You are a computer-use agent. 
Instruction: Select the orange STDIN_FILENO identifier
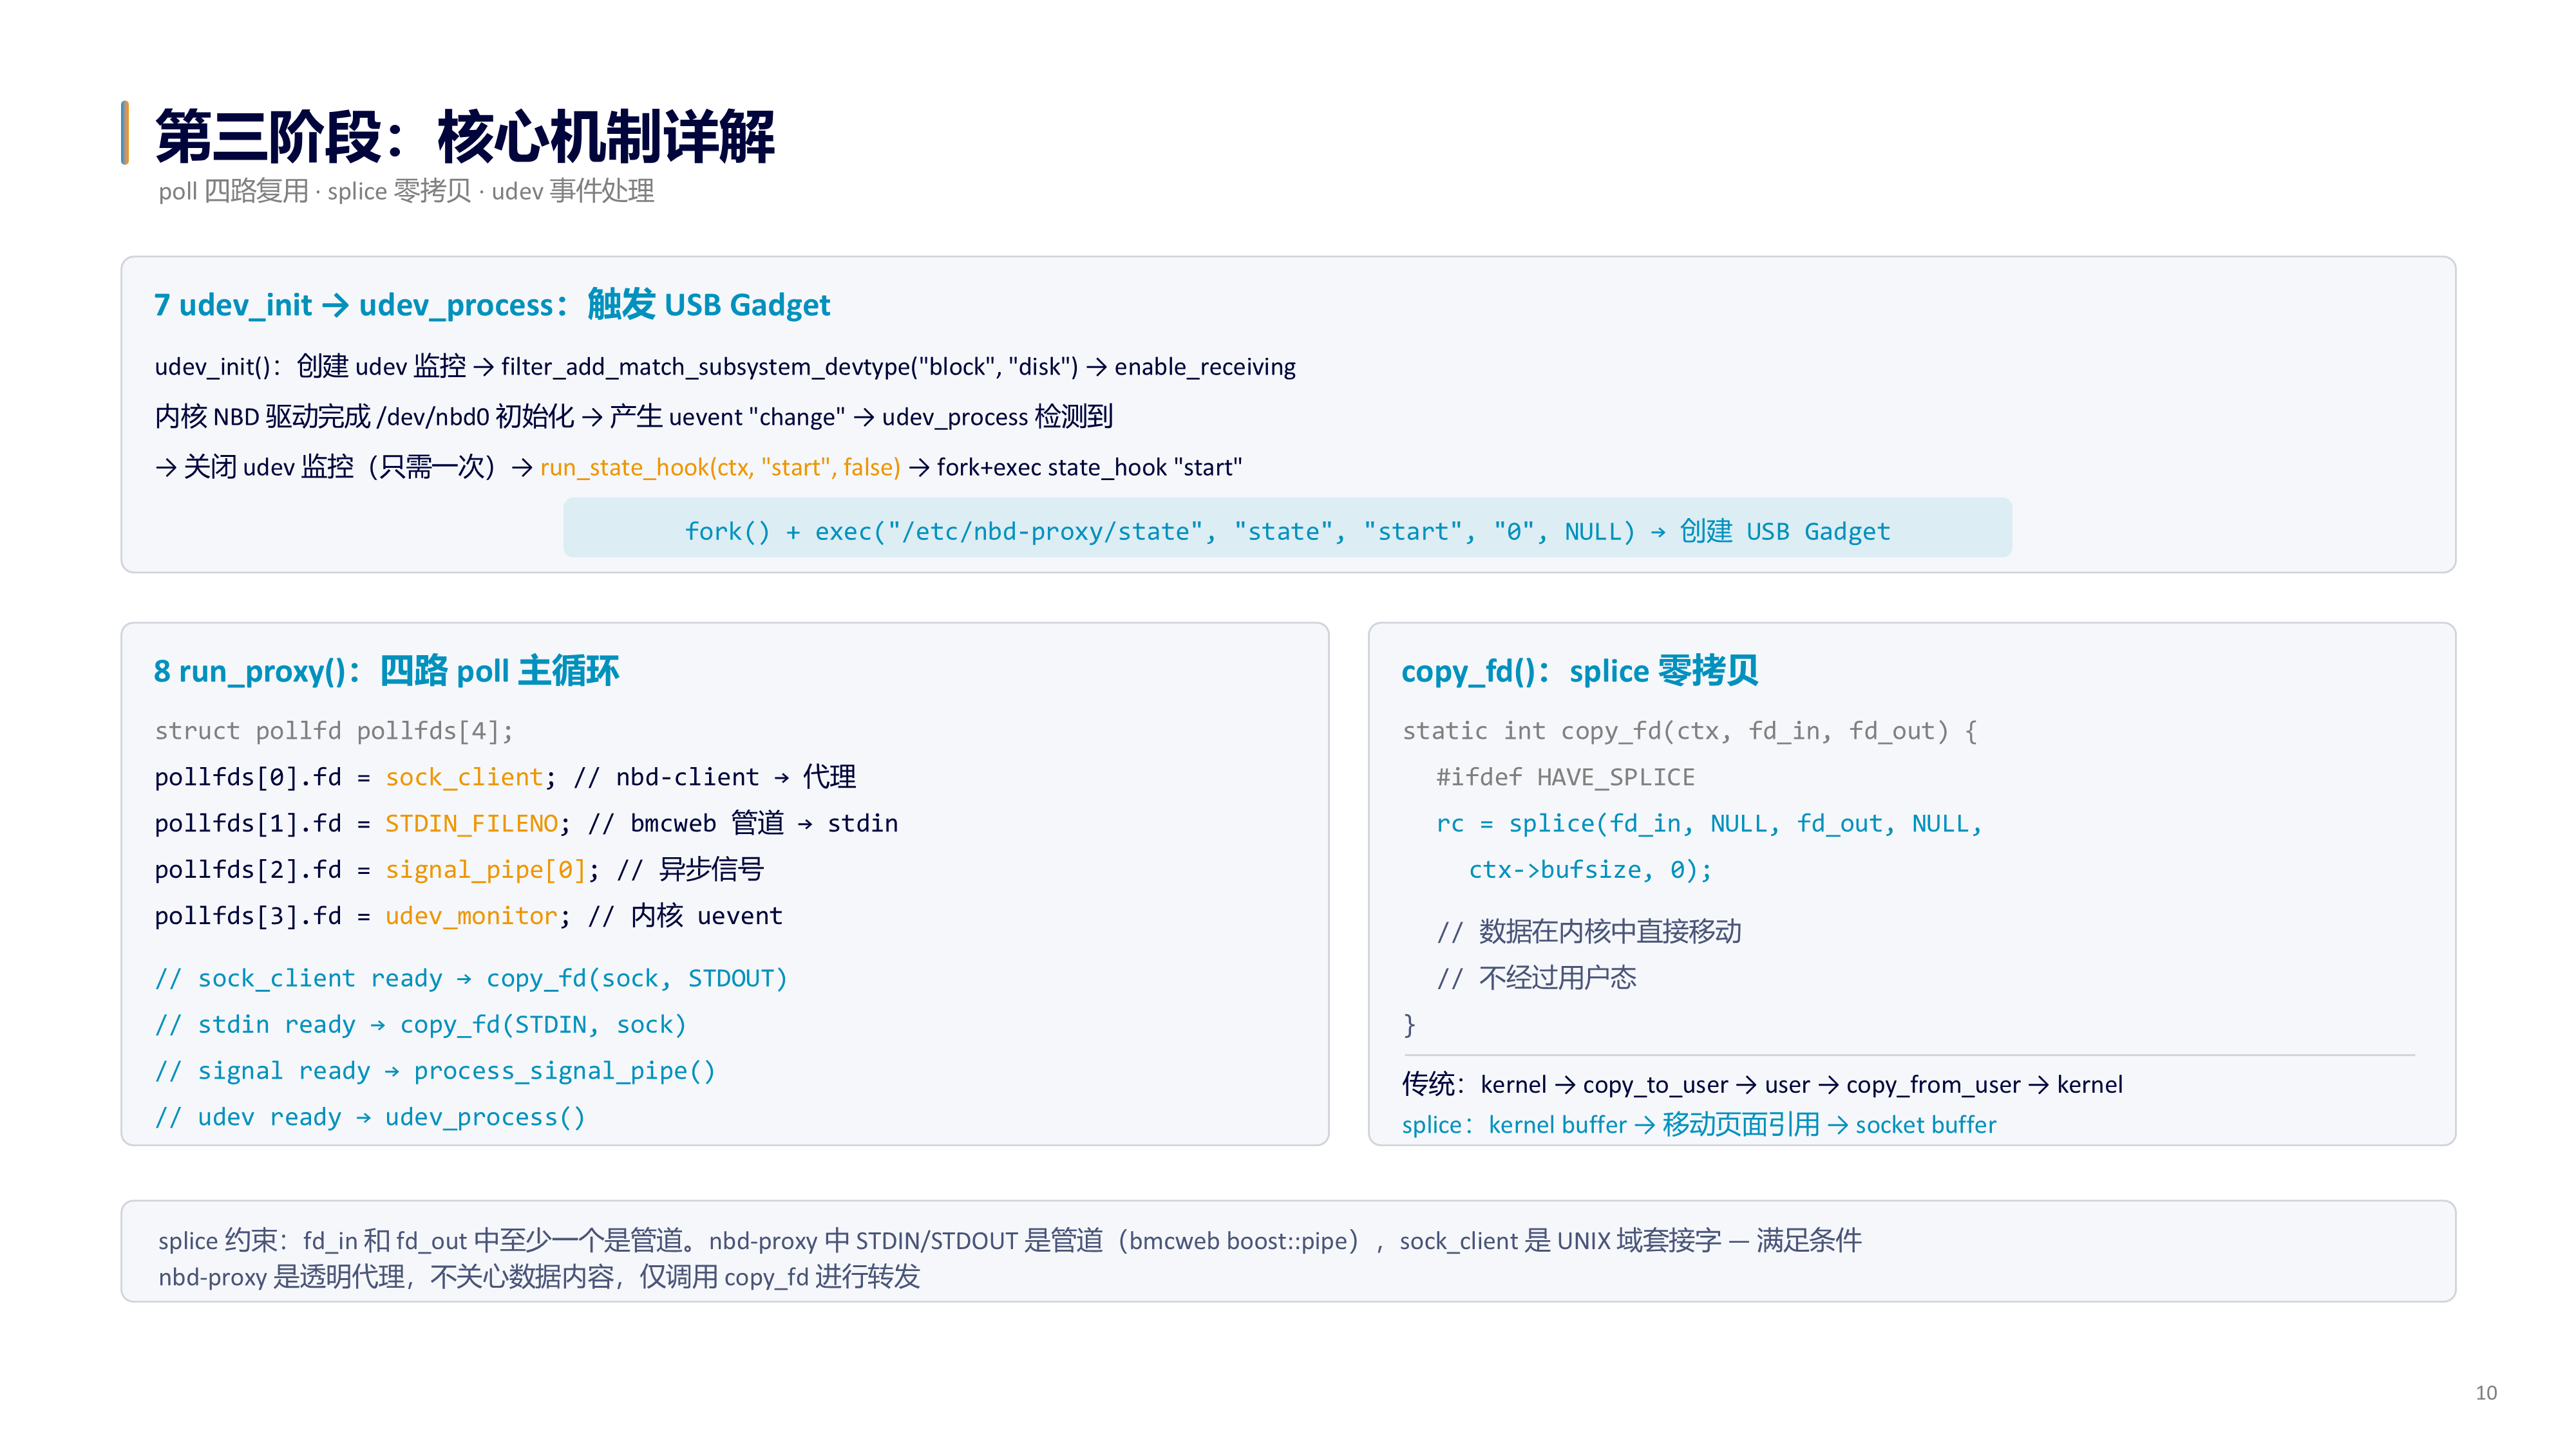pyautogui.click(x=471, y=824)
